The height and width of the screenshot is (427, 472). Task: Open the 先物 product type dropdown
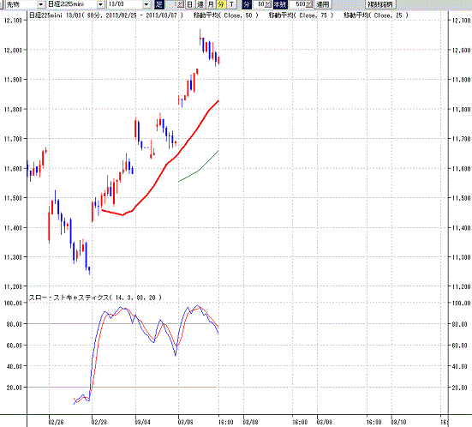[x=40, y=4]
